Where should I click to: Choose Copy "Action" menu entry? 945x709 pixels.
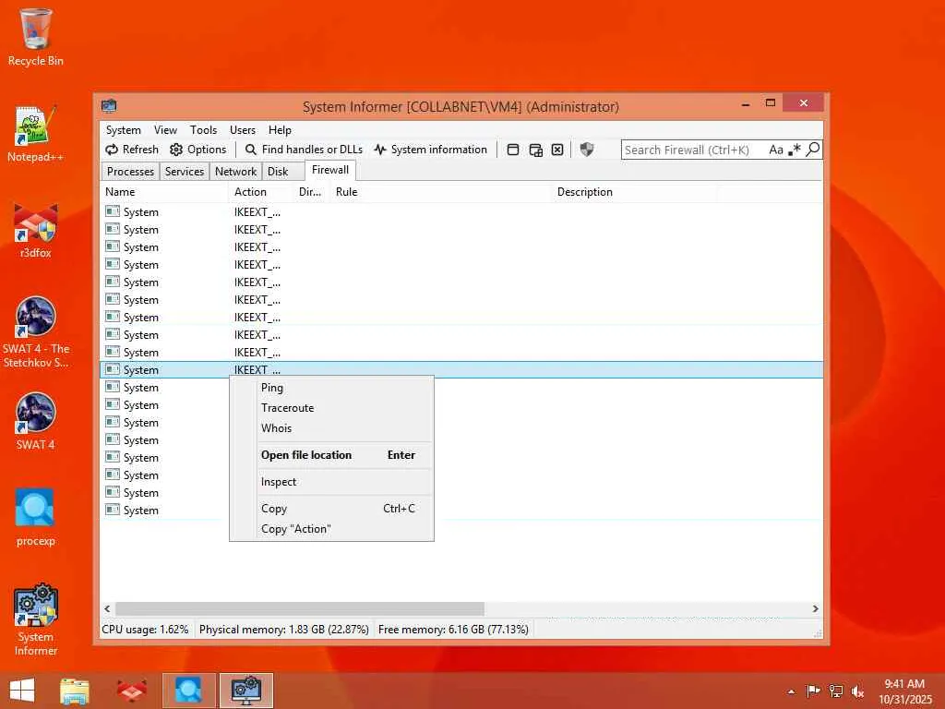click(x=331, y=529)
